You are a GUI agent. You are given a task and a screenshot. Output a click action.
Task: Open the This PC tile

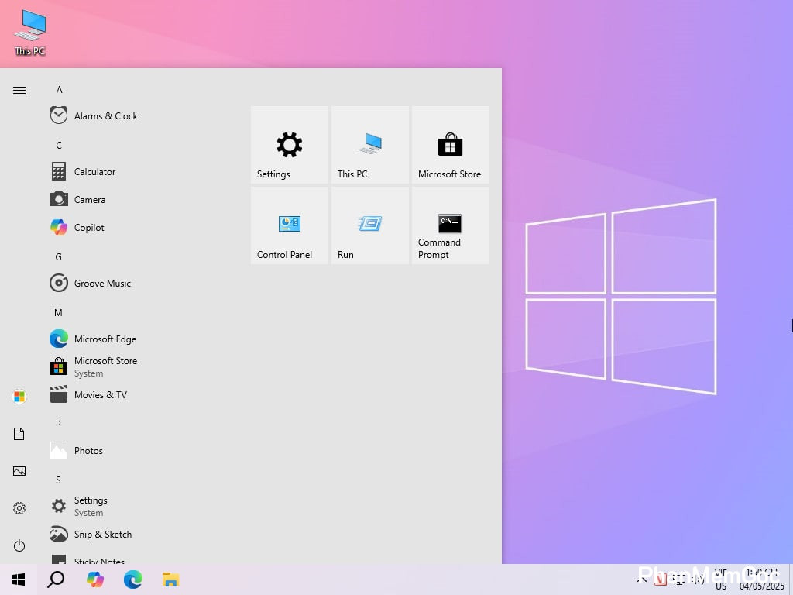[369, 145]
